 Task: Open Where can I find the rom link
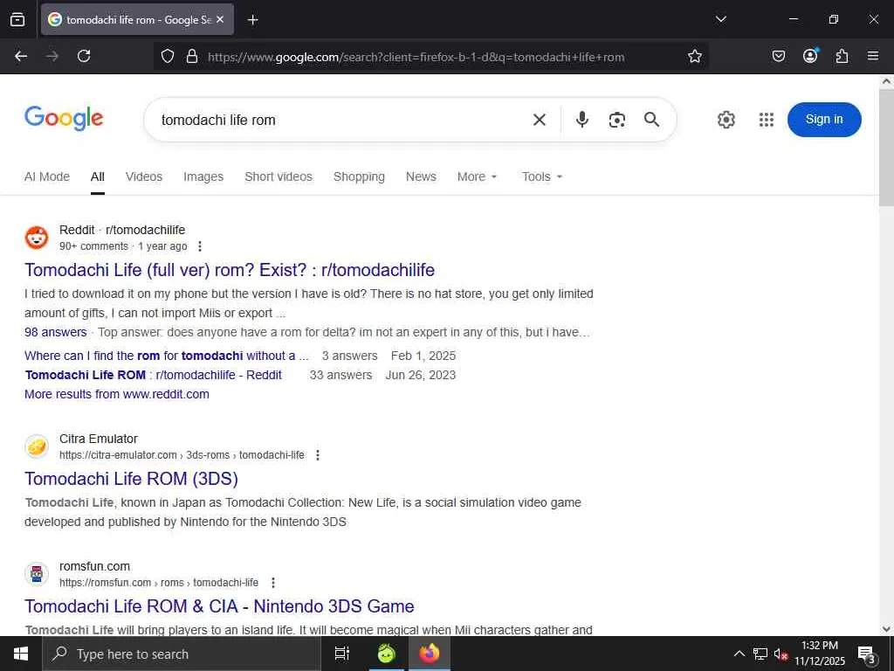tap(167, 356)
